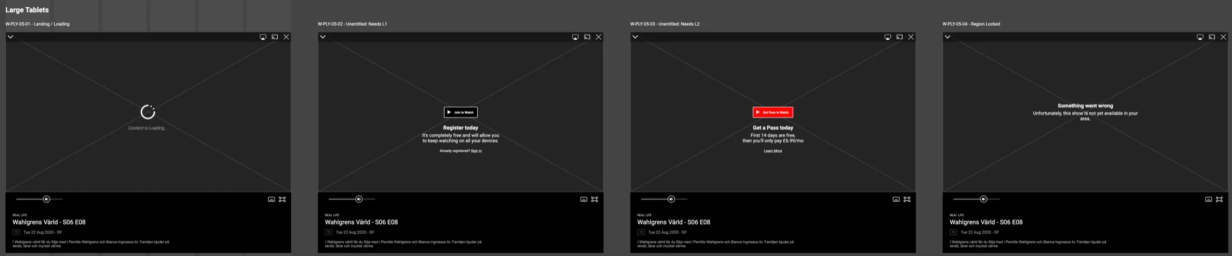Start Chromecast in the Needs L1 player
Screen dimensions: 1232x256
(x=587, y=37)
